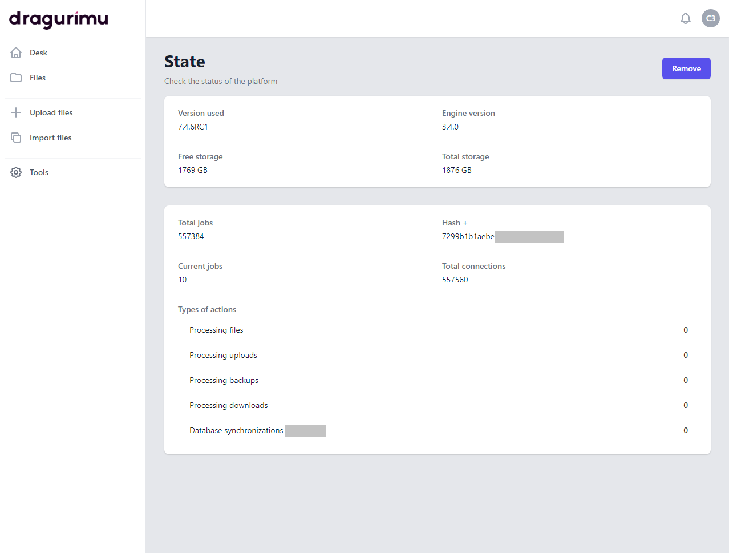Click the Desk home icon
Screen dimensions: 729x553
coord(16,53)
